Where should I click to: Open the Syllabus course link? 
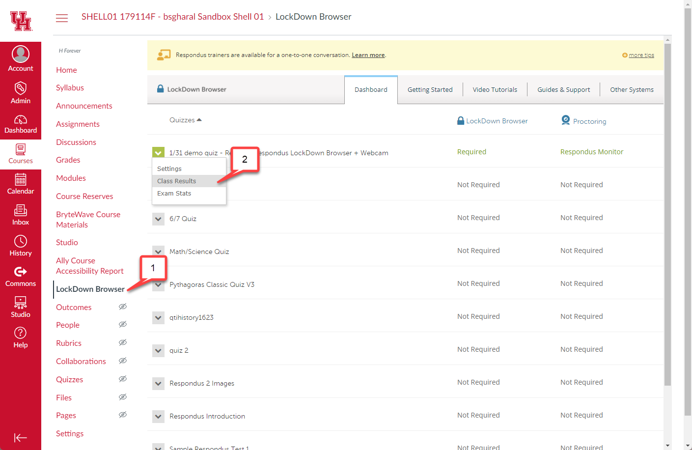(70, 87)
